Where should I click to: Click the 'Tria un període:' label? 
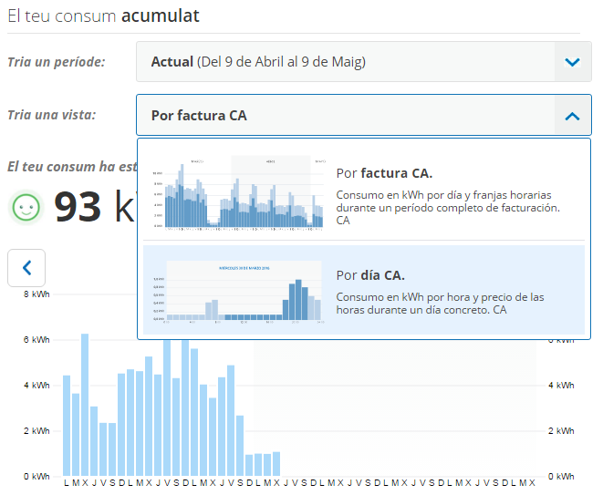pos(56,62)
